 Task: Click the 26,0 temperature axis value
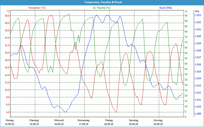tap(7, 30)
